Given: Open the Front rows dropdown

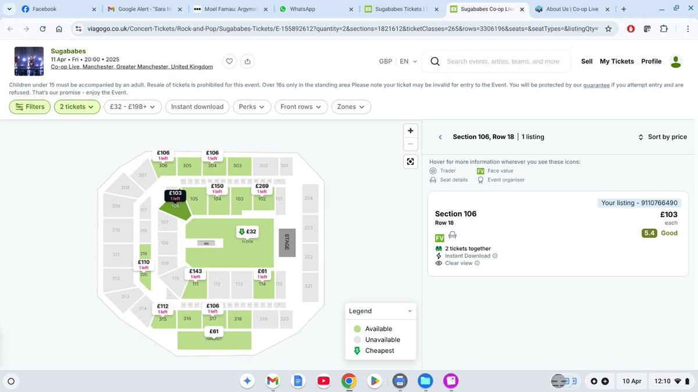Looking at the screenshot, I should pos(301,107).
